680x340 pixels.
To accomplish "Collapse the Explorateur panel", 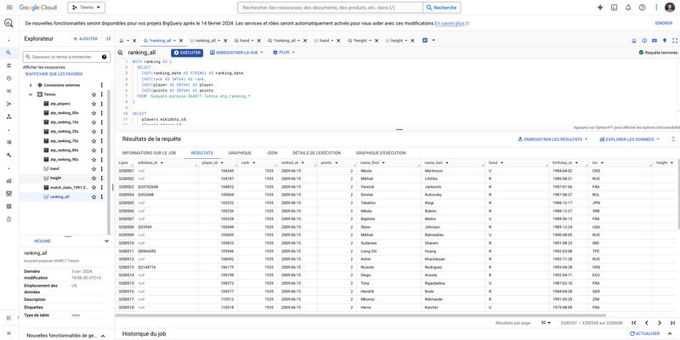I will [108, 38].
